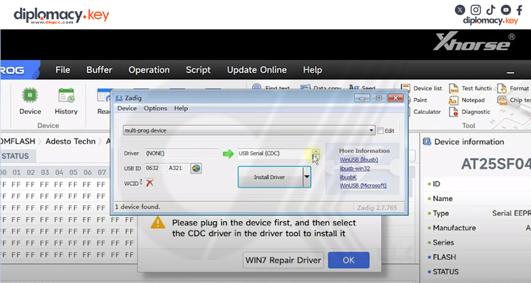Open the YouTube social icon
The width and height of the screenshot is (531, 283).
506,10
